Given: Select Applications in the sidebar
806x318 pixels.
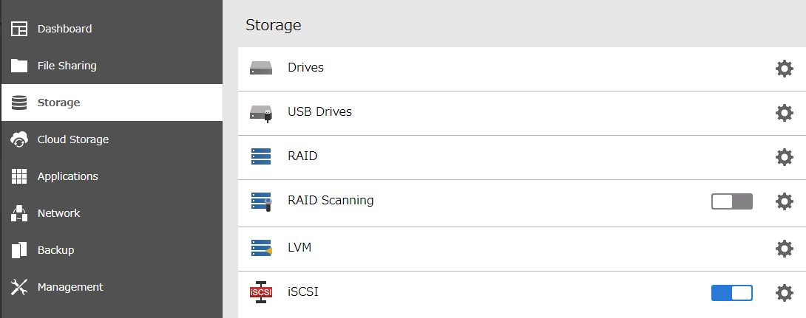Looking at the screenshot, I should coord(67,176).
